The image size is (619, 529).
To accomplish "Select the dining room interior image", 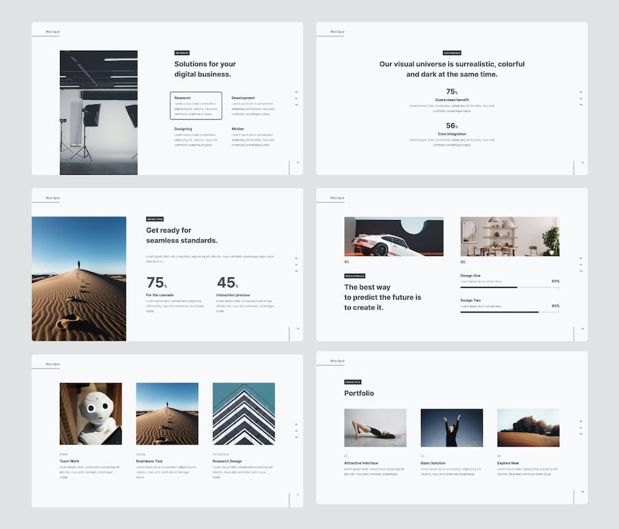I will click(509, 237).
